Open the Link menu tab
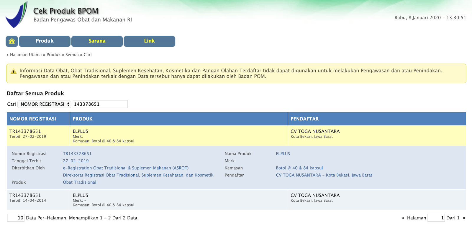 click(x=149, y=41)
